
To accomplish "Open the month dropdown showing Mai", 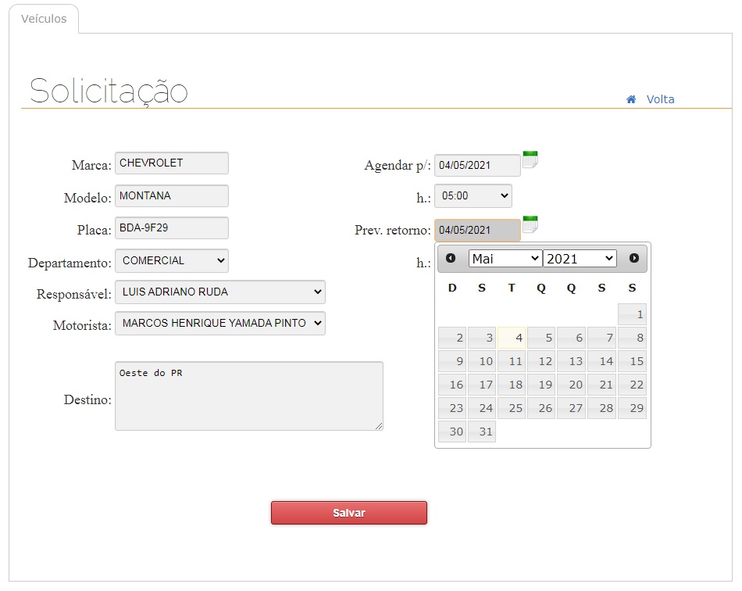I will point(505,259).
